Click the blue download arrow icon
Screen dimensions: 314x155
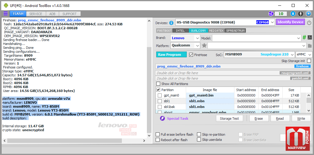pos(293,14)
